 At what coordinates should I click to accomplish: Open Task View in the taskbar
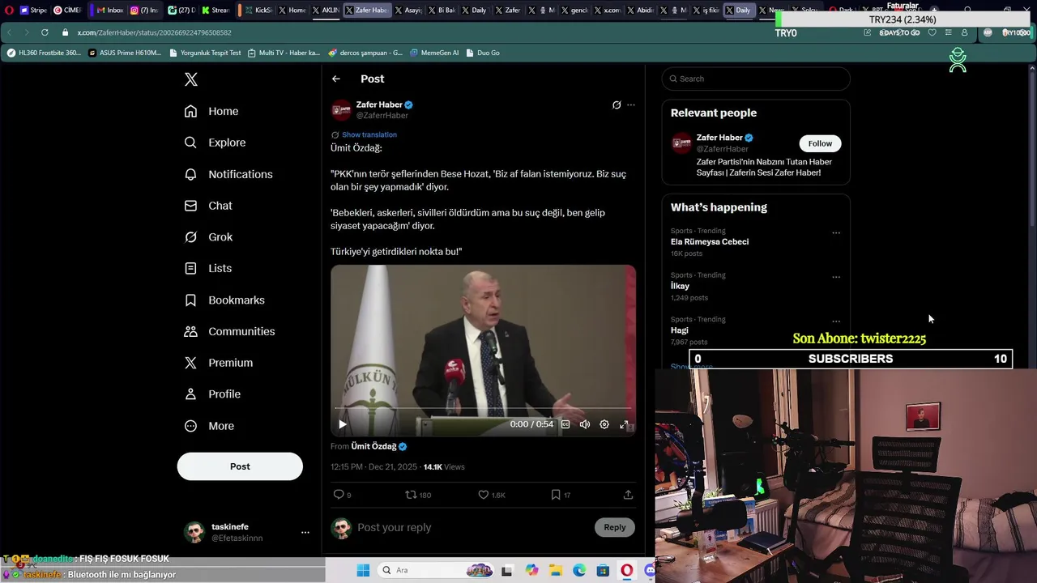point(507,571)
